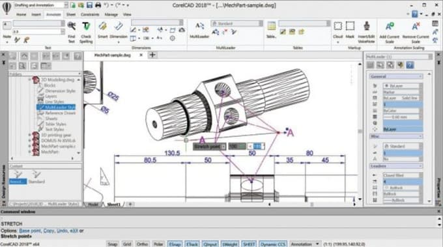Collapse the 3D Modelling.dwg tree node
This screenshot has width=443, height=247.
[x=30, y=80]
